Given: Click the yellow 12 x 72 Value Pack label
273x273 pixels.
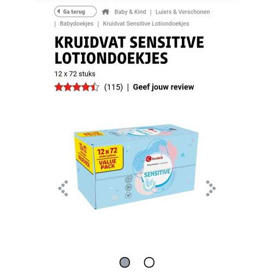Looking at the screenshot, I should coord(108,158).
